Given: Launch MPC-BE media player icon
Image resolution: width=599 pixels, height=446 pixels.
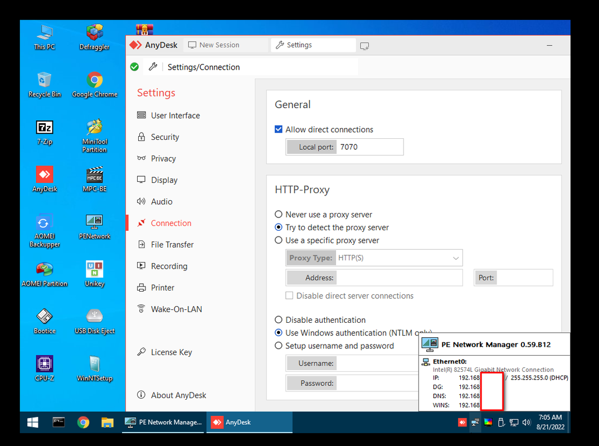Looking at the screenshot, I should point(94,180).
